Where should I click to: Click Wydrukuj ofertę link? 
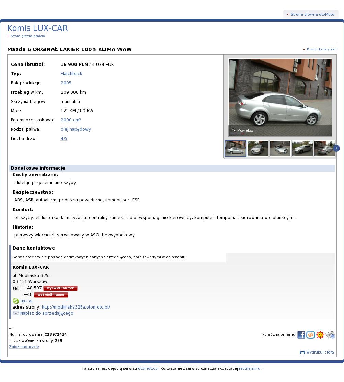point(320,352)
